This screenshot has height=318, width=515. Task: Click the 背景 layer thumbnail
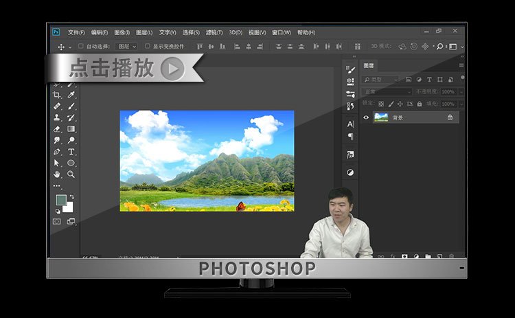(381, 117)
